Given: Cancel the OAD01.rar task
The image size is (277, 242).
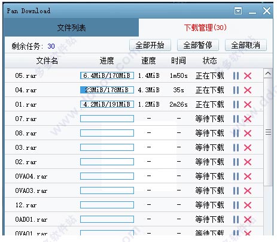Looking at the screenshot, I should (x=248, y=220).
